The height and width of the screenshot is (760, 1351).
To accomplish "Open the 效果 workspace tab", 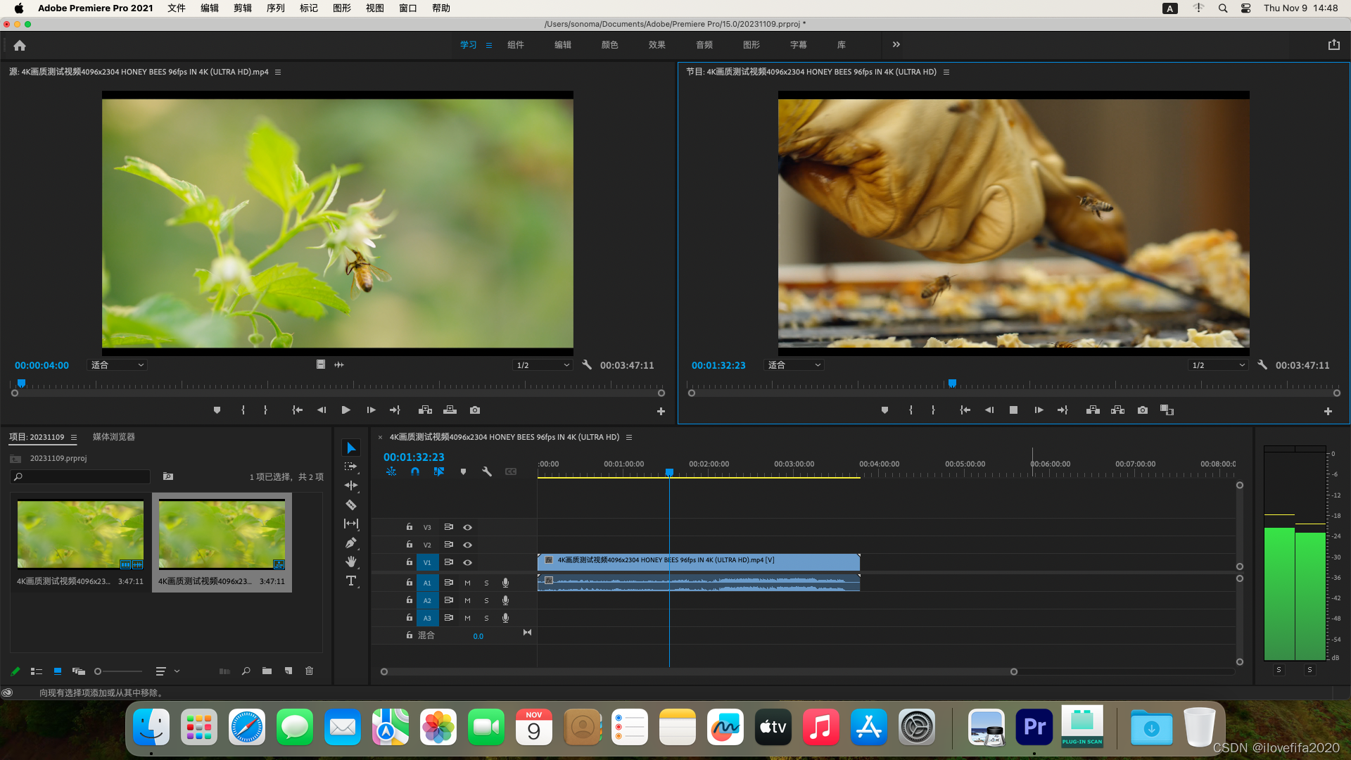I will [657, 44].
